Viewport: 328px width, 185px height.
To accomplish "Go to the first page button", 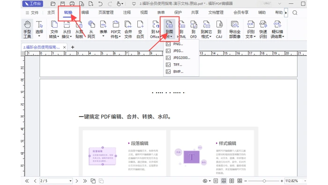I will pos(27,181).
